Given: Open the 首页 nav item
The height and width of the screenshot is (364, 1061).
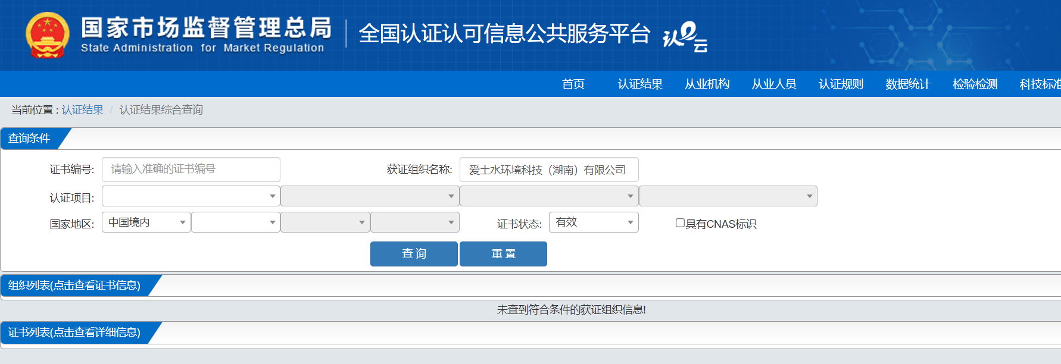Looking at the screenshot, I should (x=573, y=84).
